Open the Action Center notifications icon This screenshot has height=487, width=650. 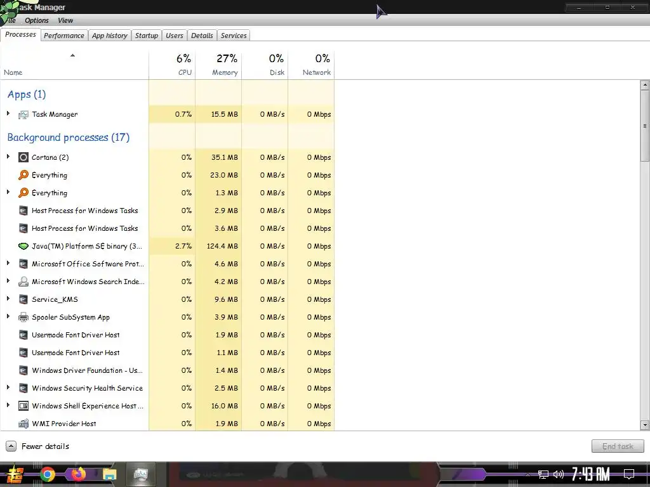(x=629, y=474)
